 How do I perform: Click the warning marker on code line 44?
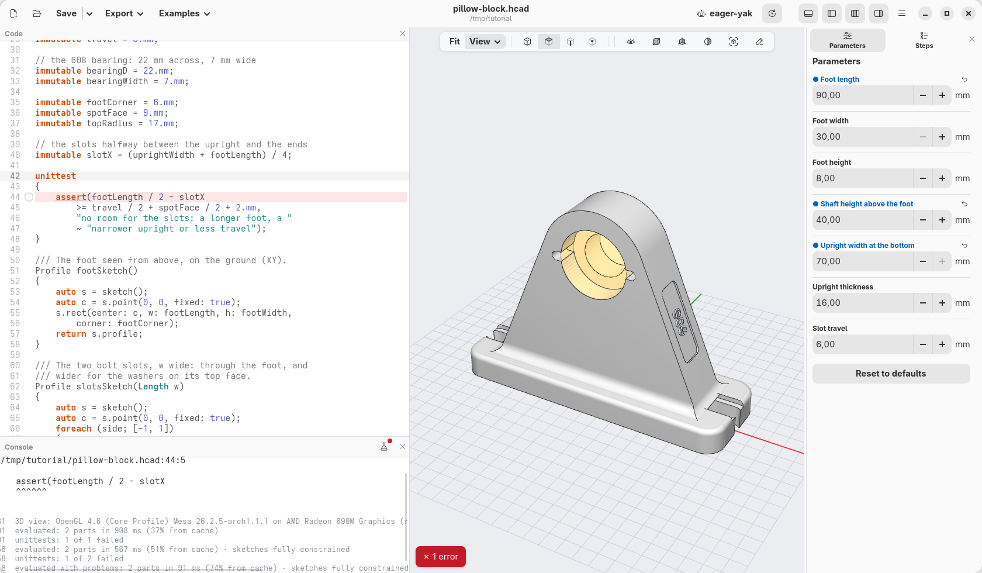coord(29,197)
